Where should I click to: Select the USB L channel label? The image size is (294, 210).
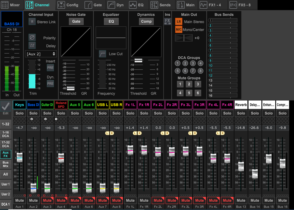click(x=103, y=105)
